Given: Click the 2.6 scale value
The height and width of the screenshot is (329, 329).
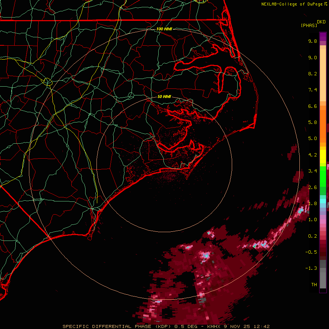Looking at the screenshot, I should pyautogui.click(x=313, y=187).
